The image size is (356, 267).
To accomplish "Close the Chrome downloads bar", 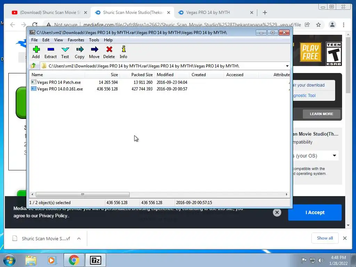I will coord(345,238).
